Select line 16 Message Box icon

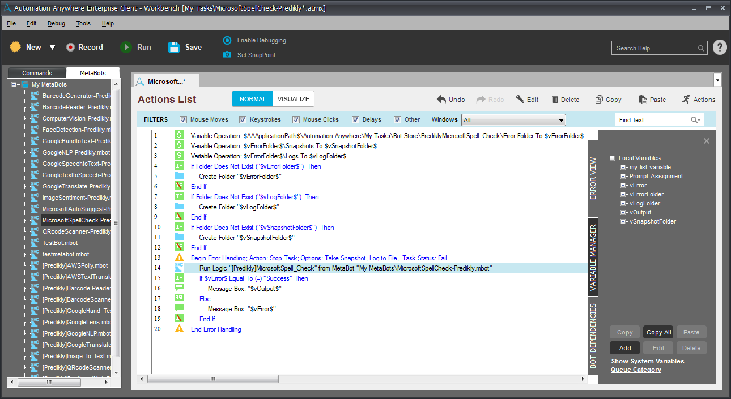179,288
